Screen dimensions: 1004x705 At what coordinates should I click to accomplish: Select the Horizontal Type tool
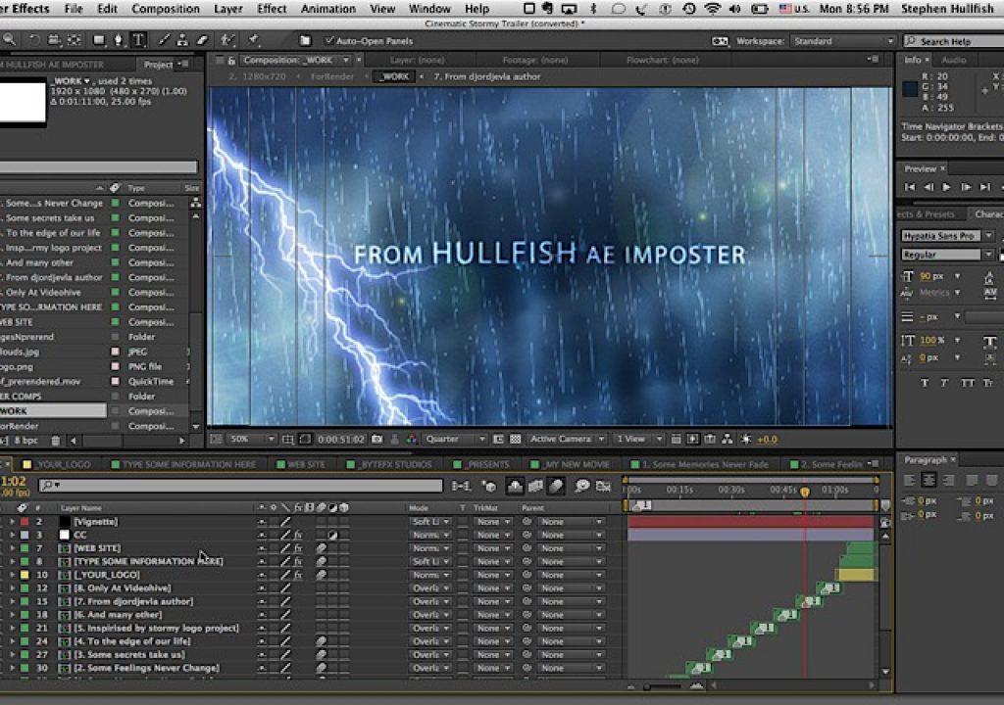(x=138, y=40)
